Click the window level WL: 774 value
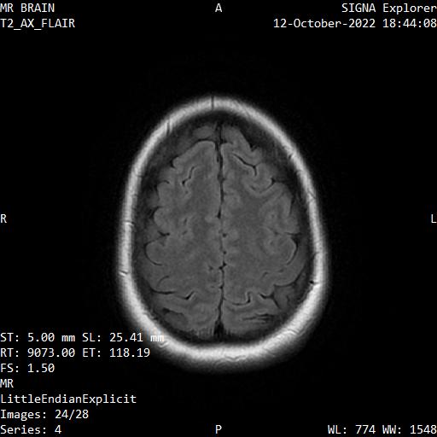Viewport: 437px width, 437px height. pyautogui.click(x=352, y=429)
